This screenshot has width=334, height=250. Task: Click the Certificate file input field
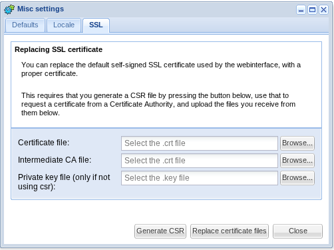[x=200, y=143]
